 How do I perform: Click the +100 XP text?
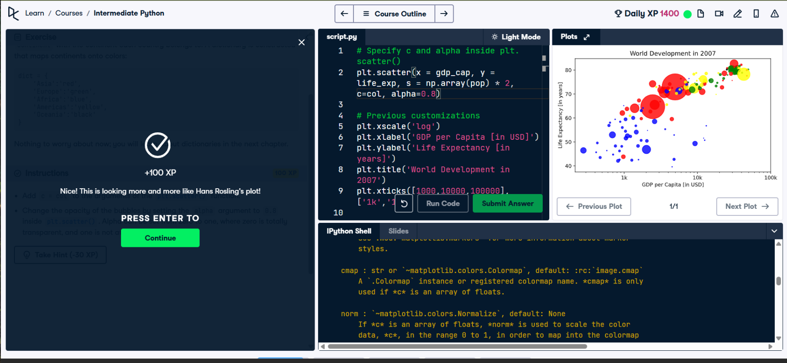[160, 173]
